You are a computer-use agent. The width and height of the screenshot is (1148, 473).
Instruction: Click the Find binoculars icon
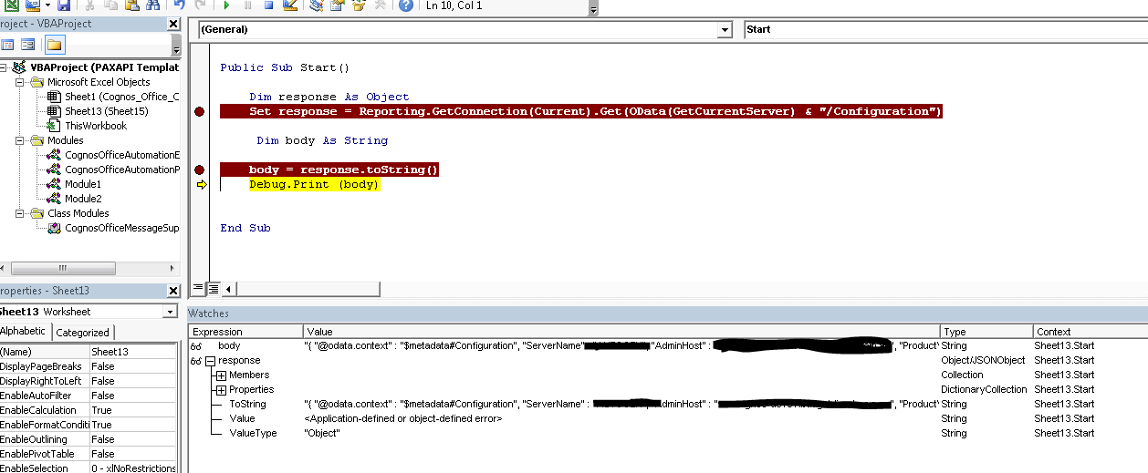(152, 5)
